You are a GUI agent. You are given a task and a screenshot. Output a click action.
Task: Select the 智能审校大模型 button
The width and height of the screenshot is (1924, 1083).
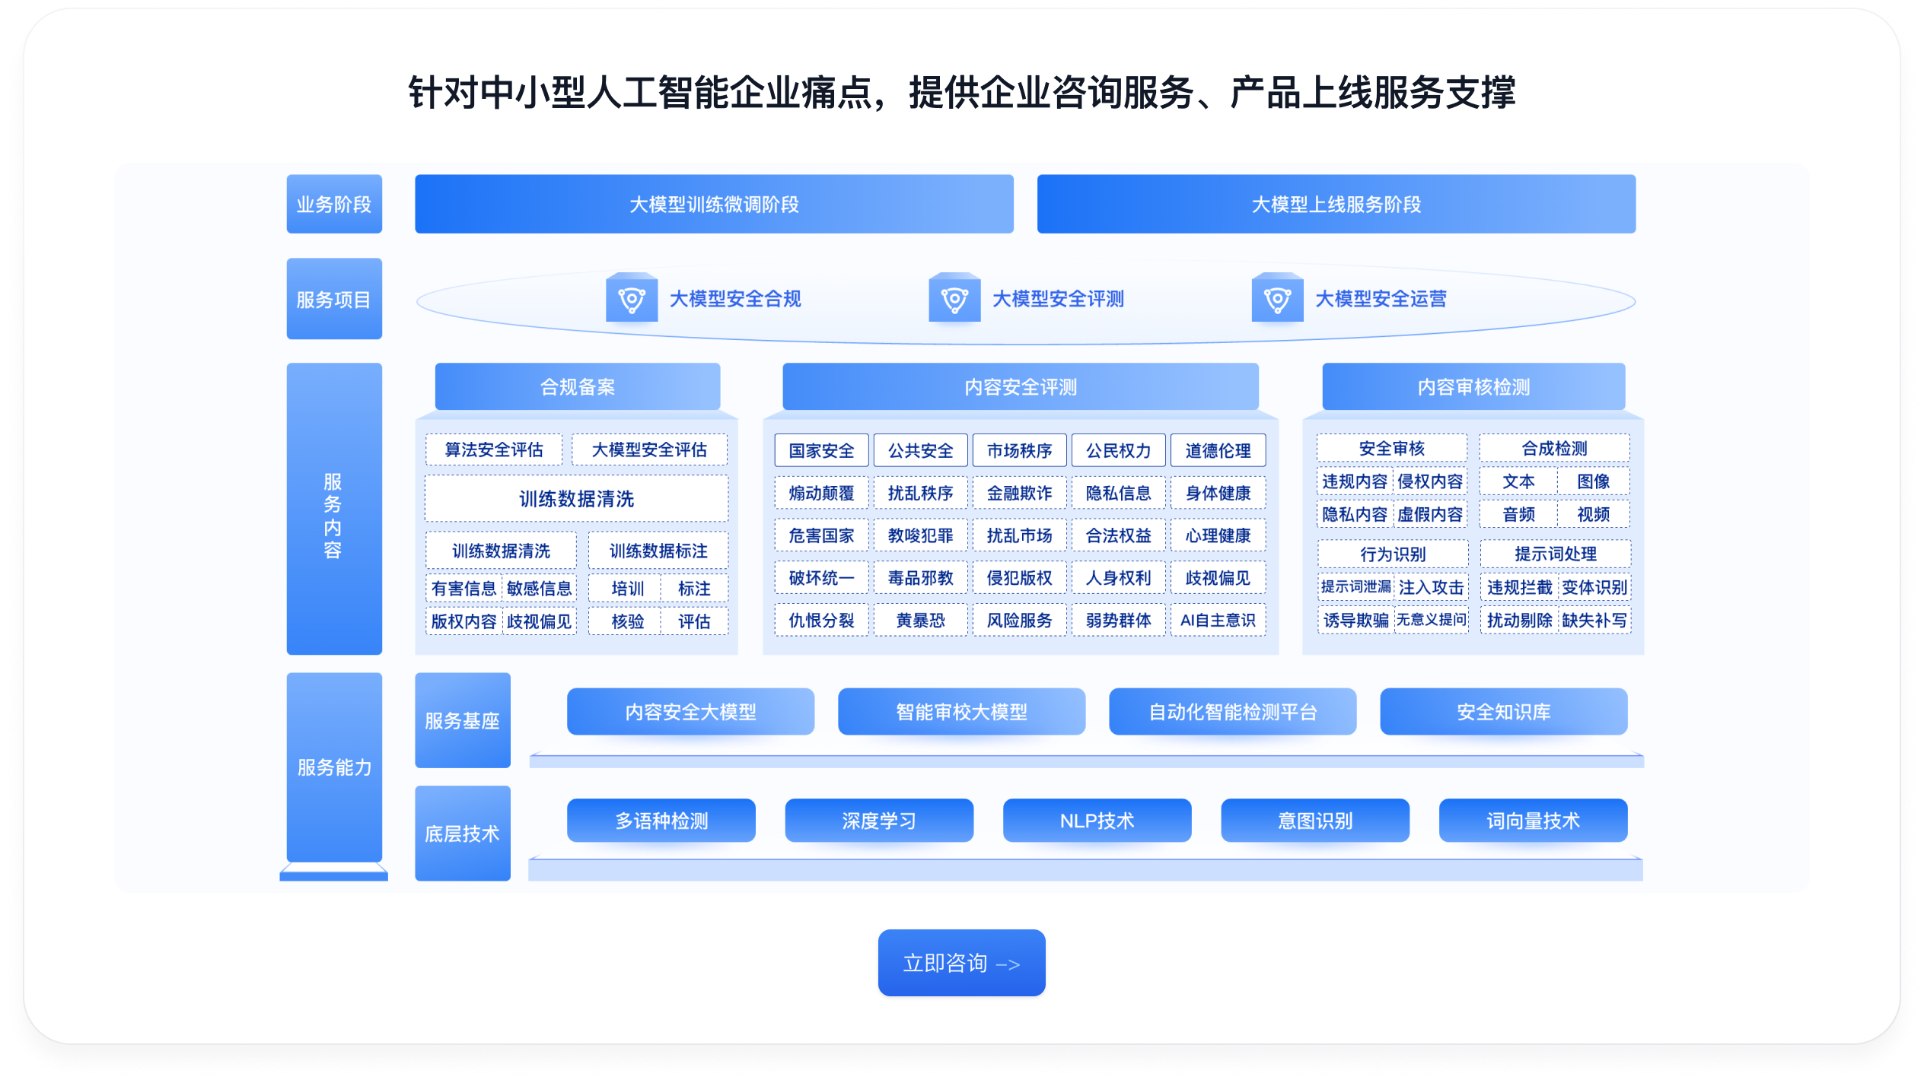(x=960, y=711)
